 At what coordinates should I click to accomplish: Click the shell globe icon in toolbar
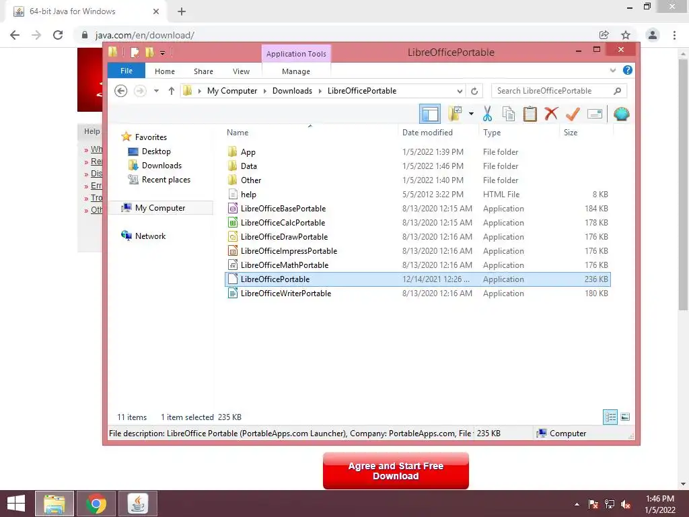click(621, 114)
